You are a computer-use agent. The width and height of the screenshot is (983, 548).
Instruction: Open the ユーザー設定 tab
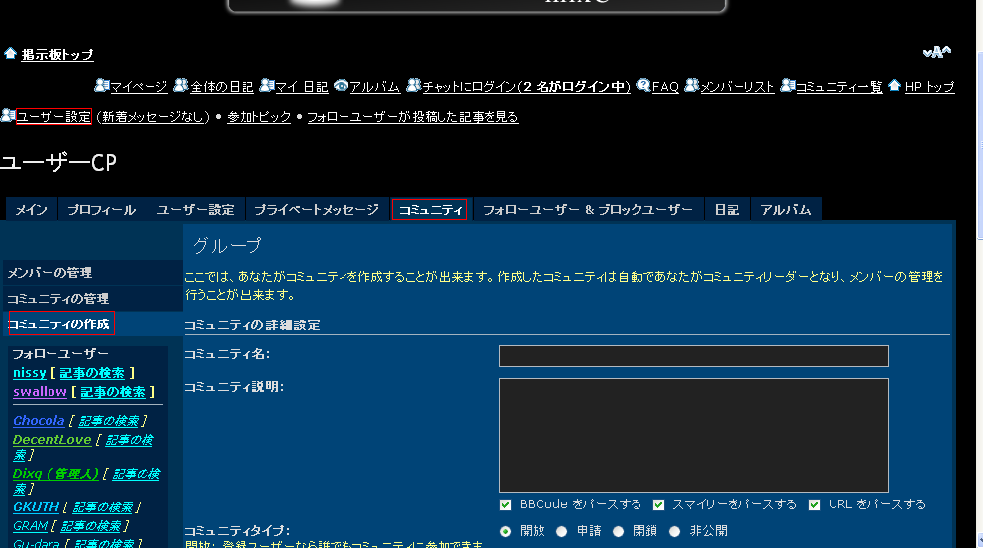tap(196, 209)
